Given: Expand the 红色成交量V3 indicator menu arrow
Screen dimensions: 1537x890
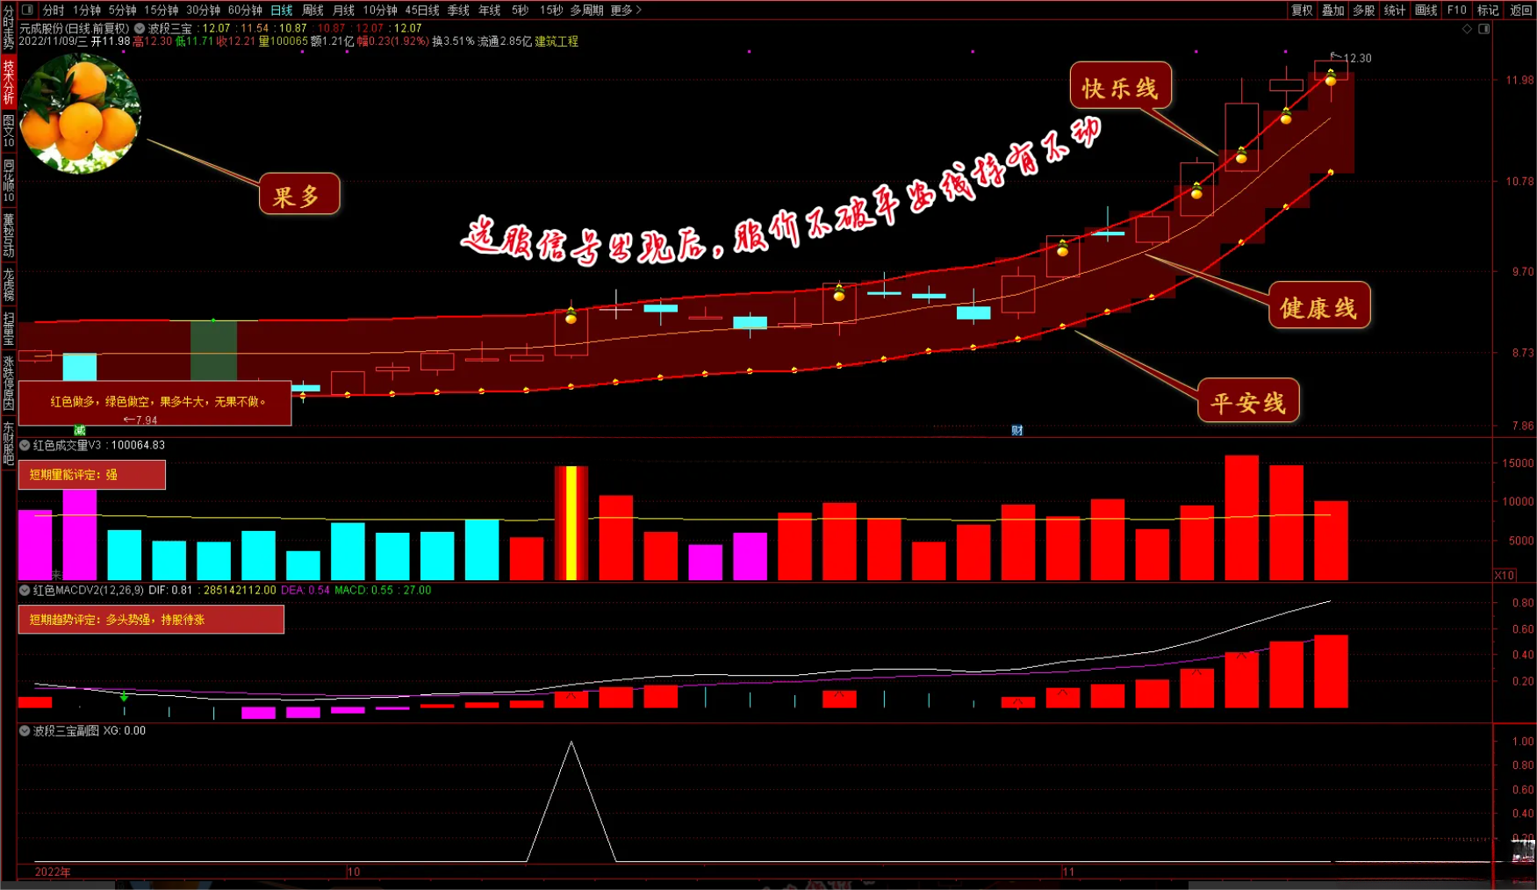Looking at the screenshot, I should 25,445.
